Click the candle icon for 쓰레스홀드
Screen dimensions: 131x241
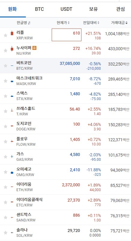click(12, 110)
